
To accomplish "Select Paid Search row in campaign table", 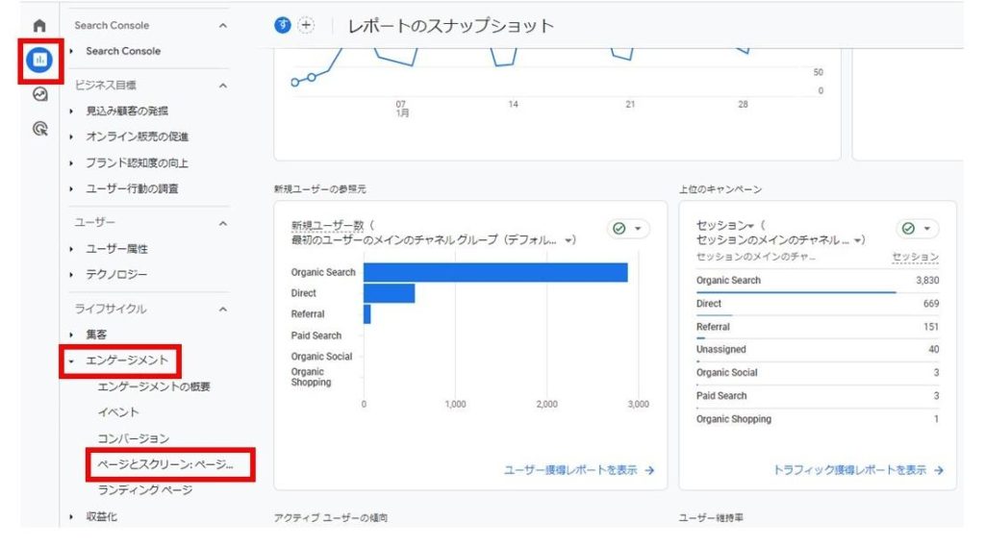I will coord(818,396).
